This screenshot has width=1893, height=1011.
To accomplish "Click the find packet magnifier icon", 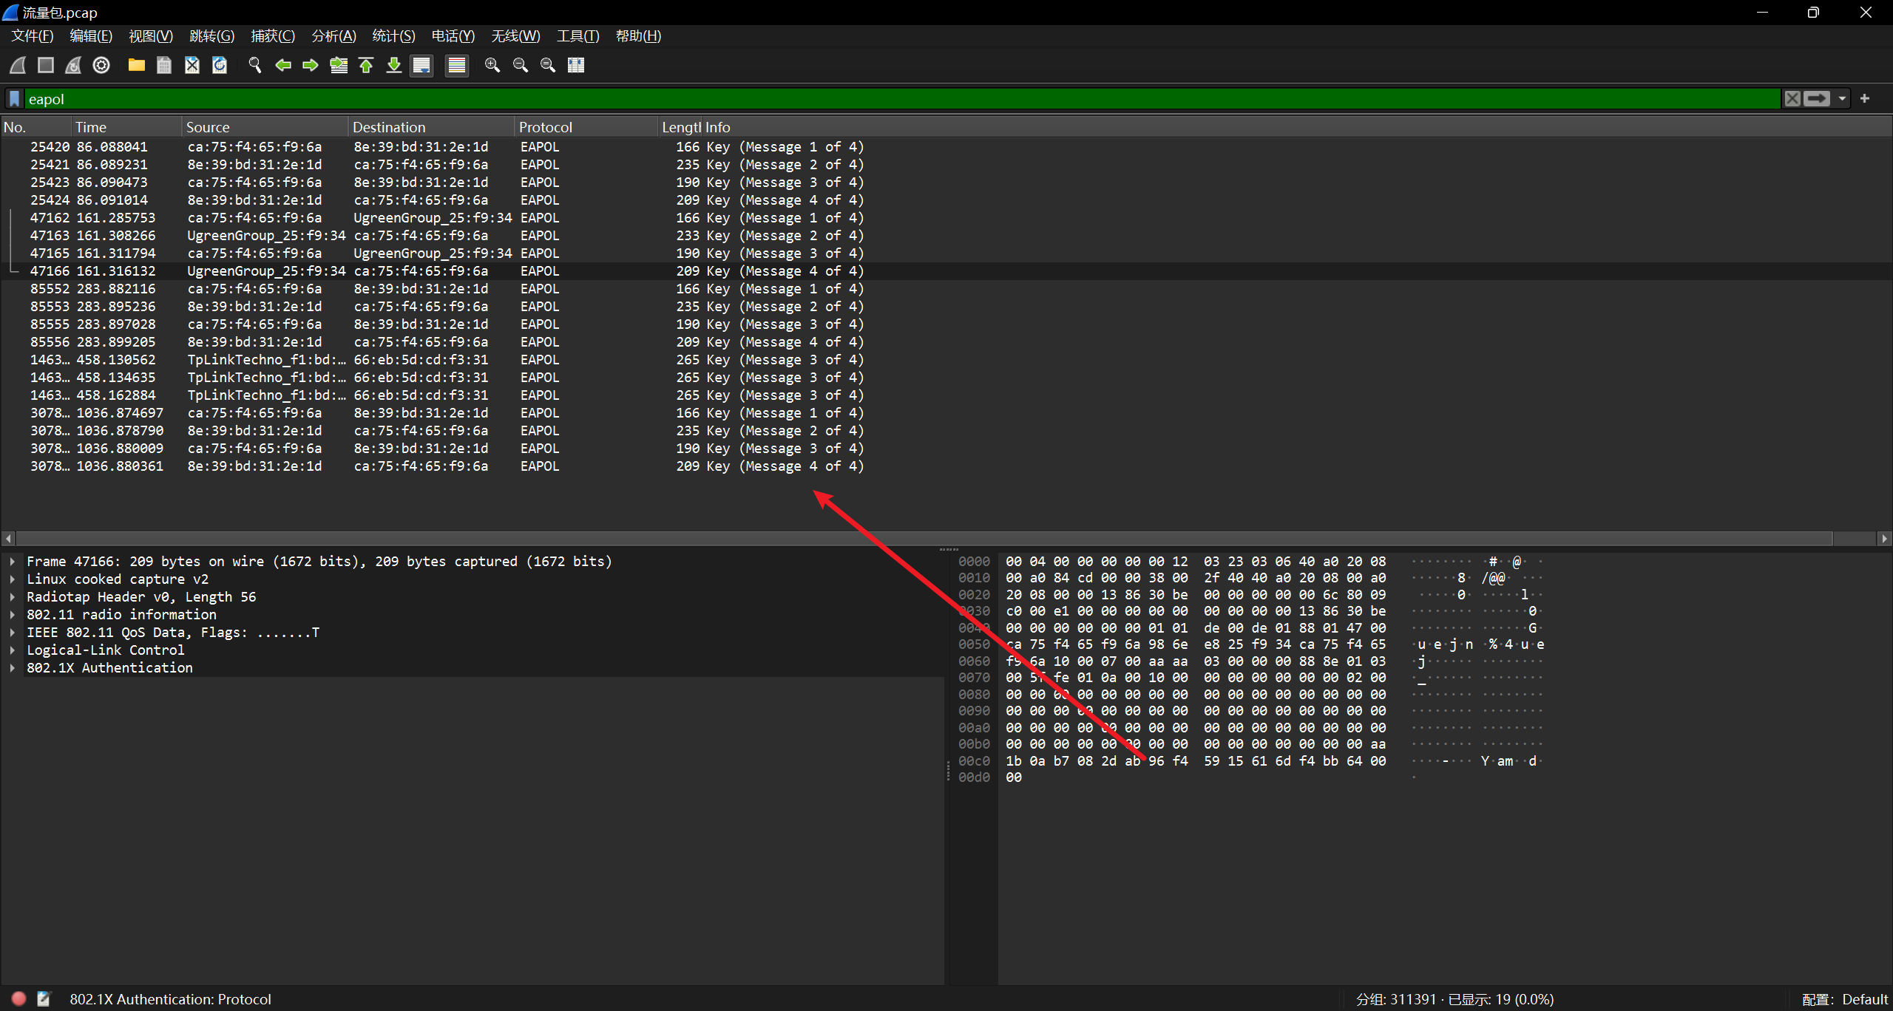I will 255,65.
